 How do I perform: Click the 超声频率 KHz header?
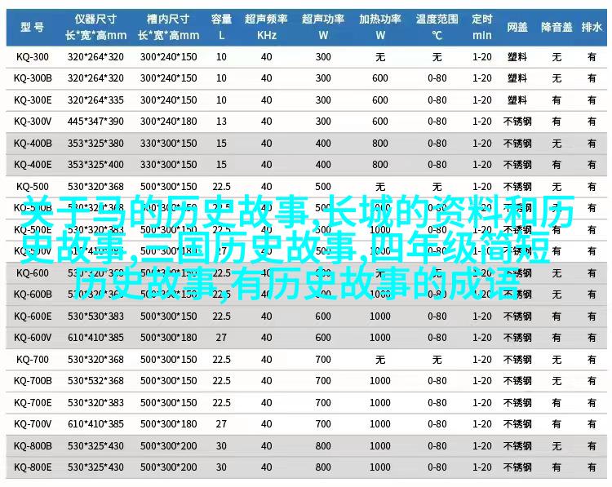pos(267,26)
